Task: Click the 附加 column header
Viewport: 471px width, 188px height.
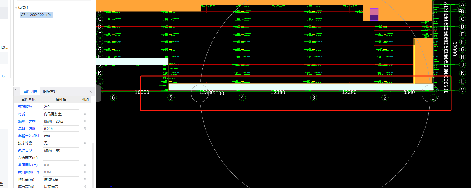Action: coord(85,100)
